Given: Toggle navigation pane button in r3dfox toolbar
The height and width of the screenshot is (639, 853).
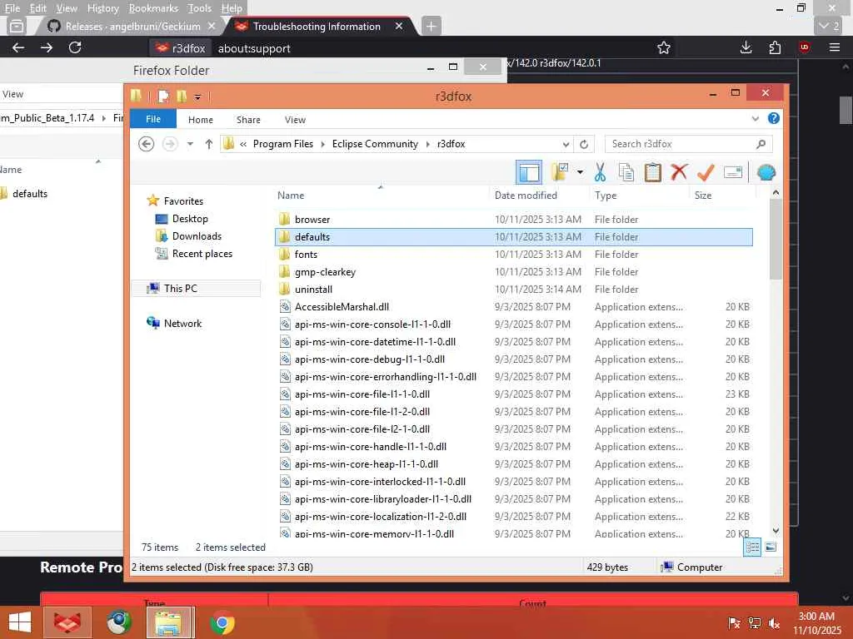Looking at the screenshot, I should (x=528, y=173).
